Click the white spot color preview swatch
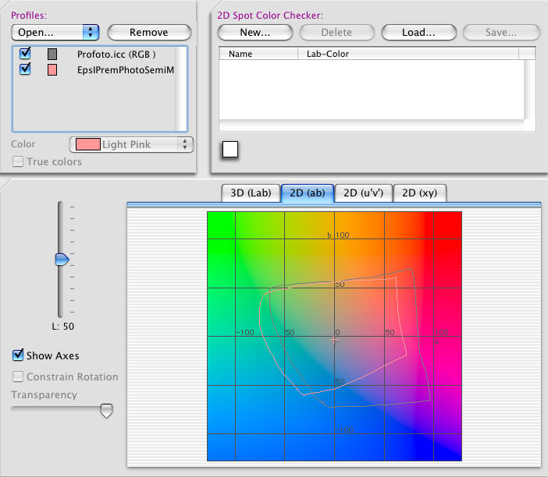 pos(230,150)
